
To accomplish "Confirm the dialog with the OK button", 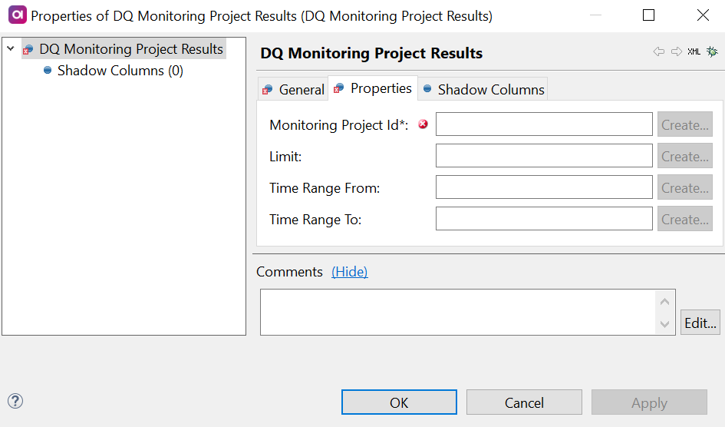I will click(399, 402).
